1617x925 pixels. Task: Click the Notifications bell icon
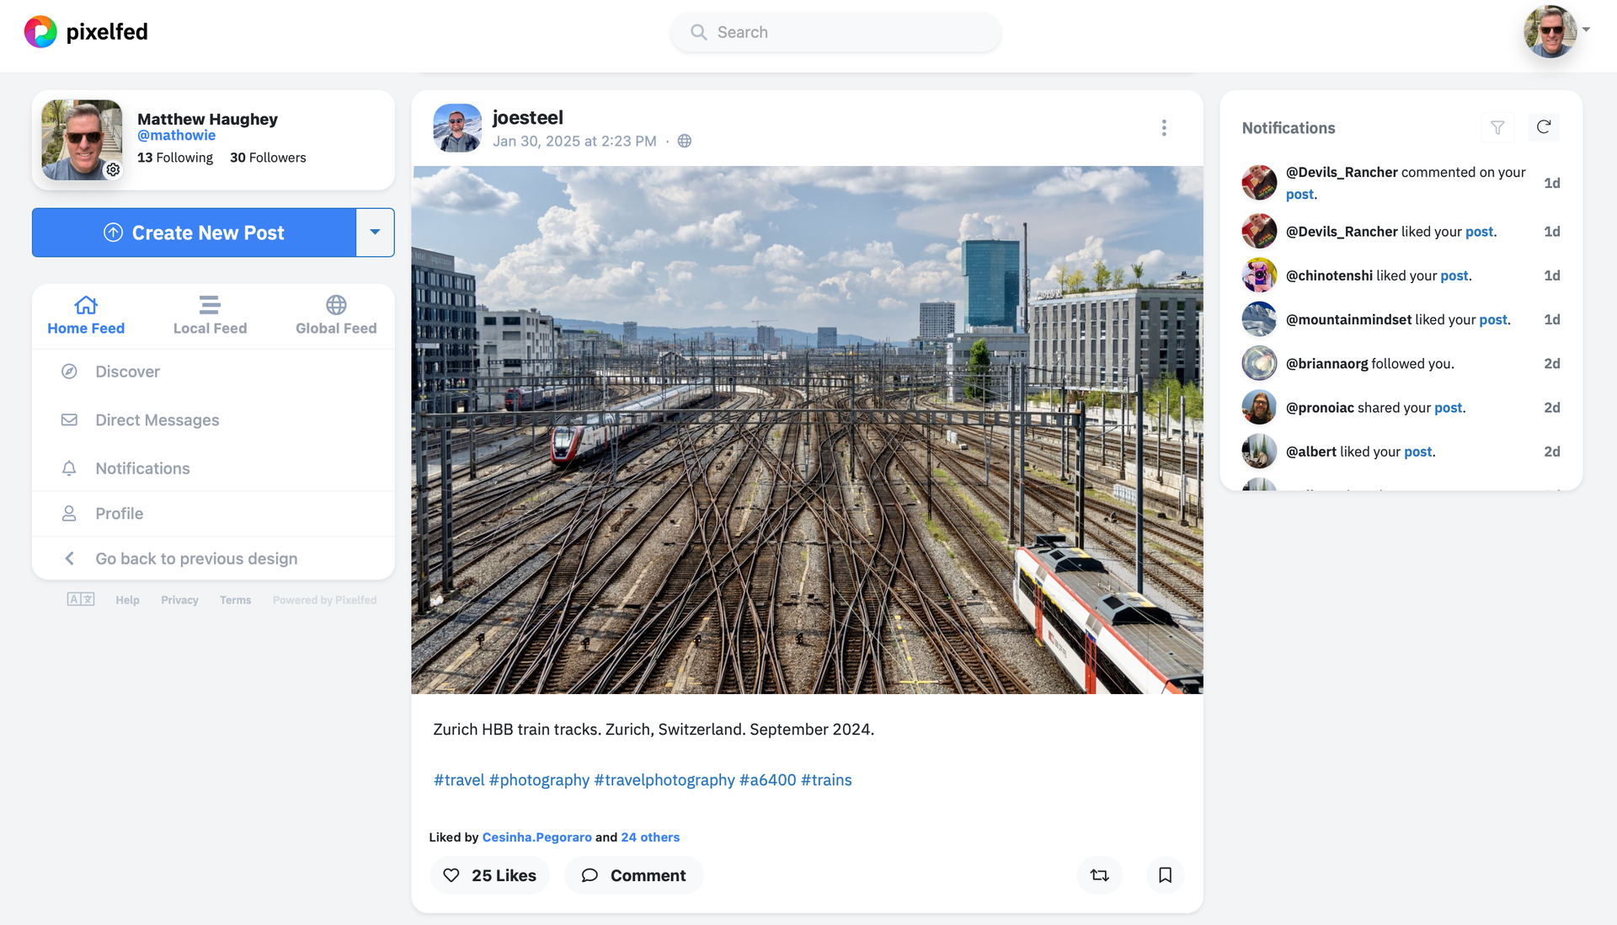[70, 467]
